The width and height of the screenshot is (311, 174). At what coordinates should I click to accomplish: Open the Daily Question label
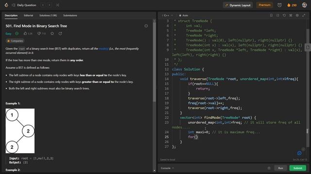(x=27, y=5)
